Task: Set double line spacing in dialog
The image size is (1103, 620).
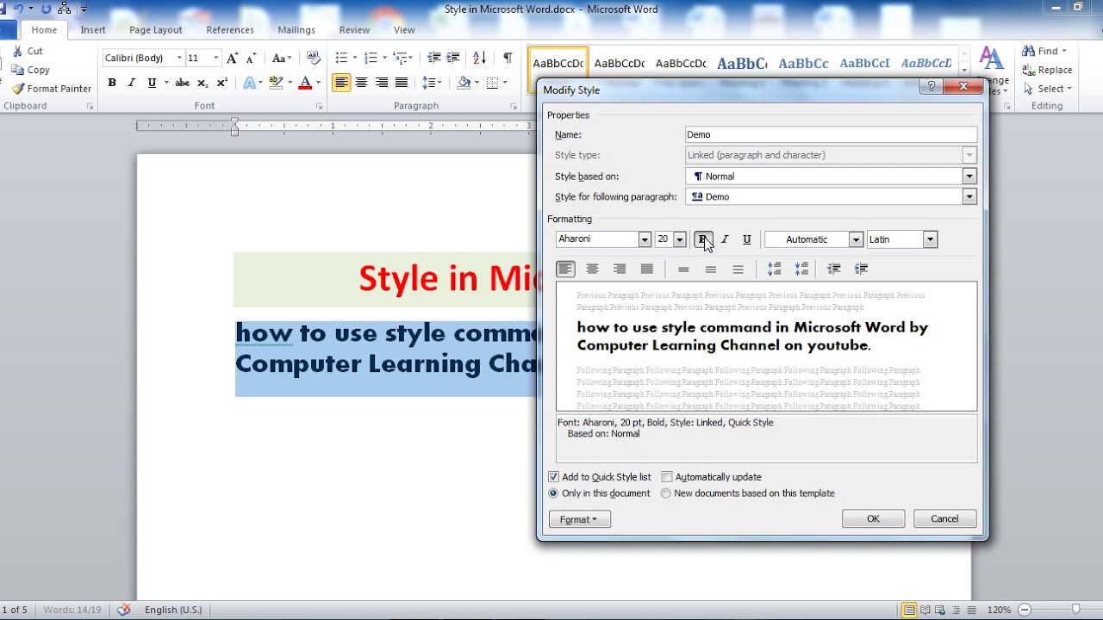Action: tap(738, 270)
